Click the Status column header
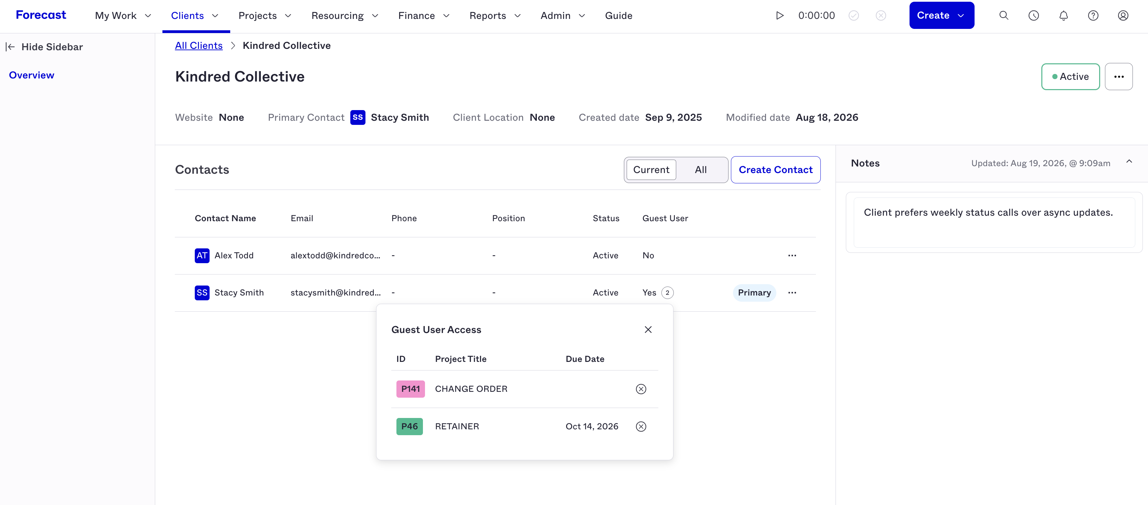The height and width of the screenshot is (505, 1148). pyautogui.click(x=606, y=218)
